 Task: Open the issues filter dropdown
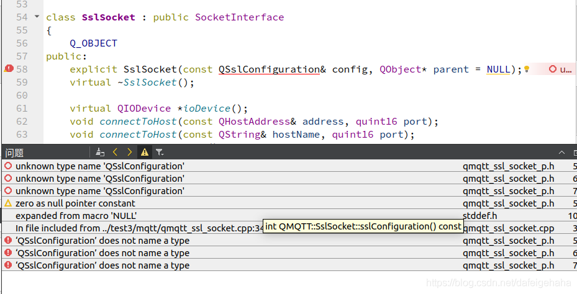coord(160,152)
